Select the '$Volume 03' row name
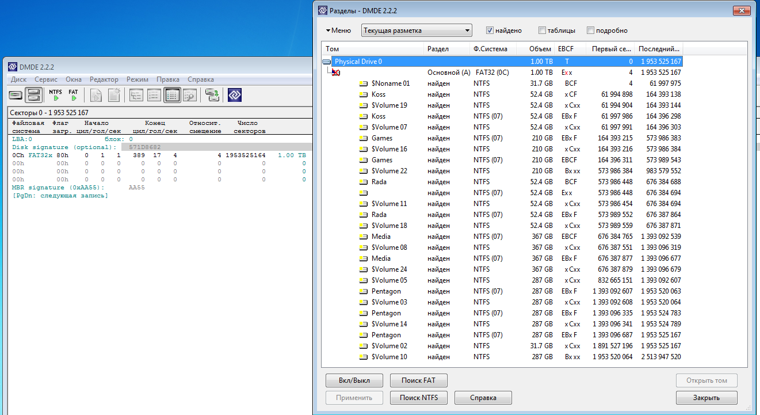 pos(389,302)
